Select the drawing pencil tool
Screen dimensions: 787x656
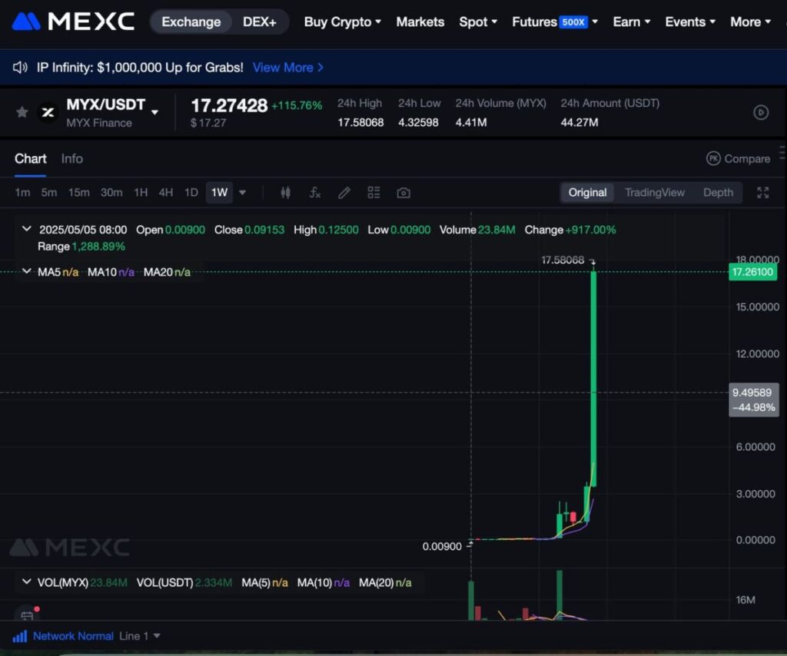[344, 193]
